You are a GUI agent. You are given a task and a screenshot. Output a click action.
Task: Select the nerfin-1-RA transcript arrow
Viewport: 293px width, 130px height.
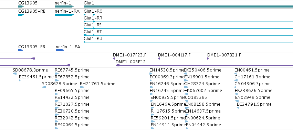click(x=64, y=15)
